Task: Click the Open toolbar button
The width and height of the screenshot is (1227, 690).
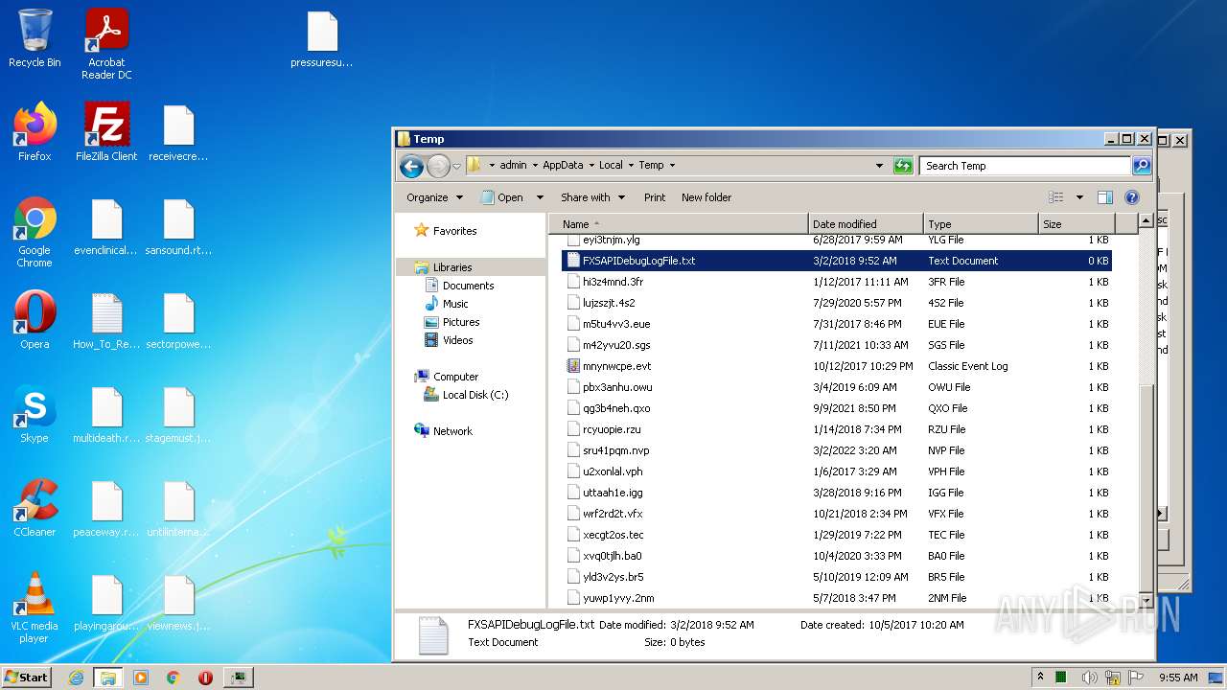Action: pyautogui.click(x=502, y=197)
